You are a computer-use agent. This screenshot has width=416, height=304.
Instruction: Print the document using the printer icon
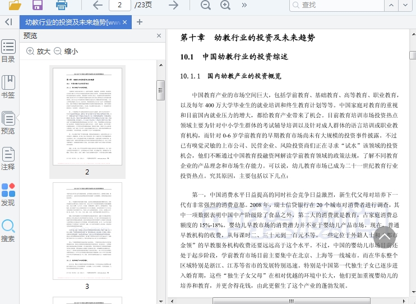pos(62,5)
